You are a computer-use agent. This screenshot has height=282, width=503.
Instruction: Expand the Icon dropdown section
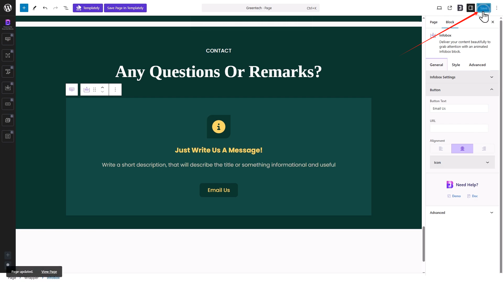462,162
